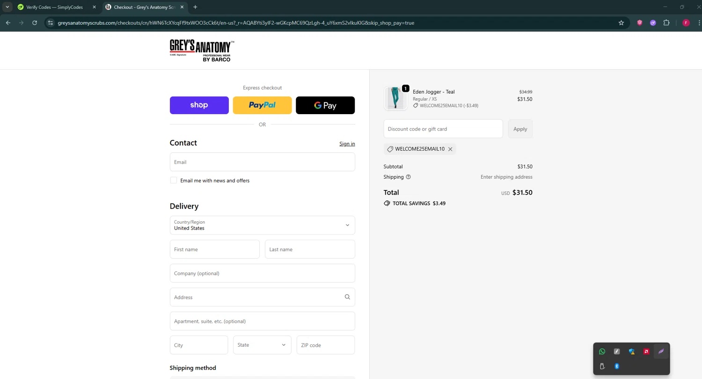Image resolution: width=702 pixels, height=379 pixels.
Task: Click the address search magnifier icon
Action: pyautogui.click(x=347, y=297)
